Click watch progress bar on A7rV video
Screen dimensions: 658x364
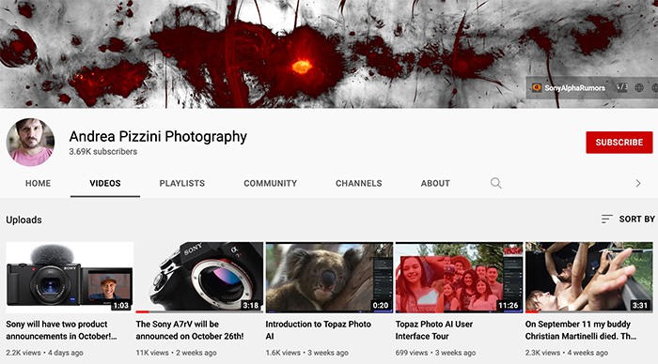click(199, 312)
